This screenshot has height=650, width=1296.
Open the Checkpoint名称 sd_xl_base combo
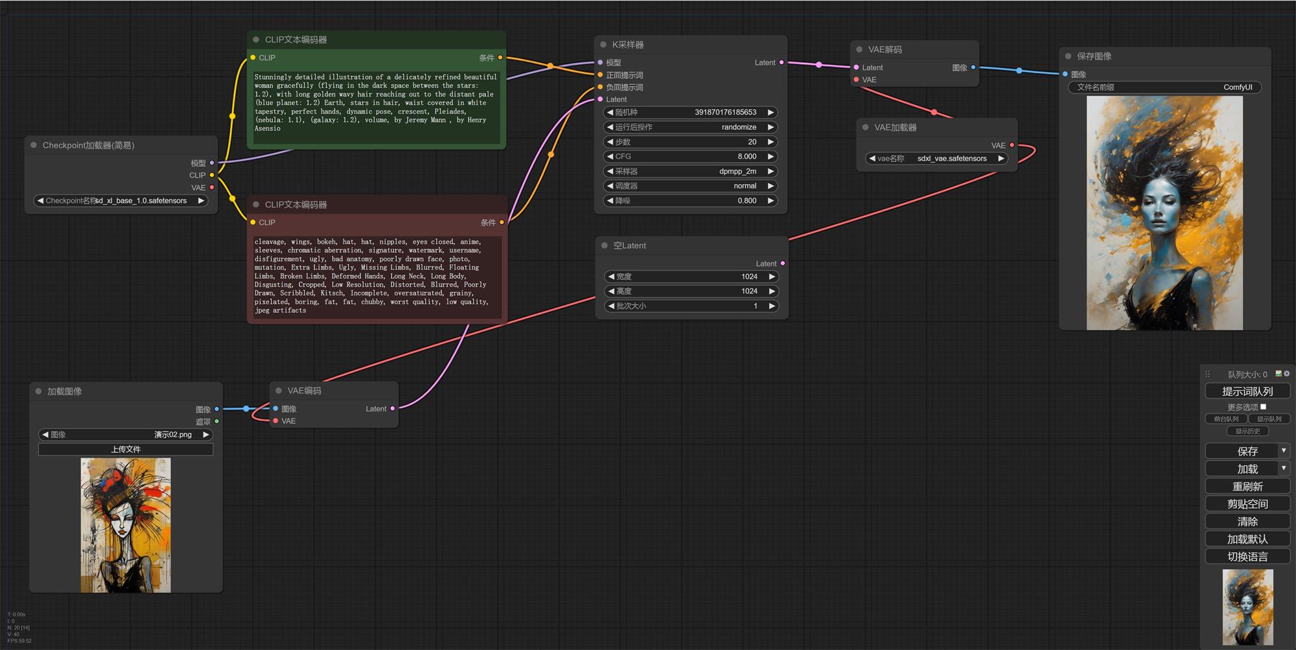(x=121, y=201)
